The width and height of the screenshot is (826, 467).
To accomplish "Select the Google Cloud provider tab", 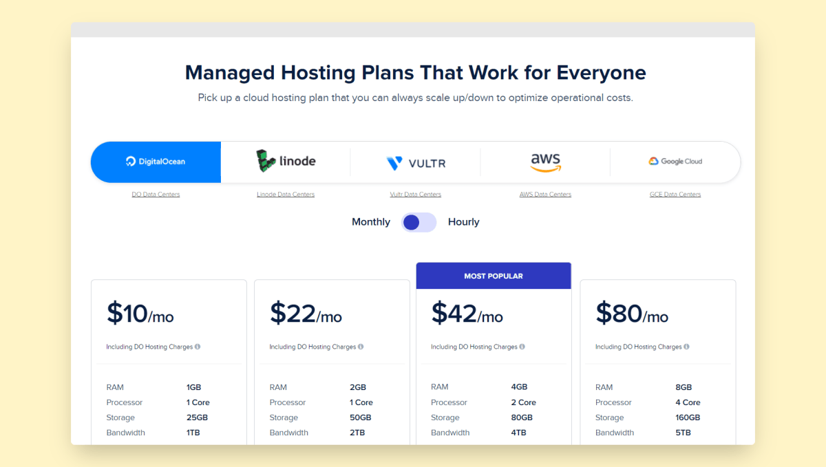I will [675, 162].
